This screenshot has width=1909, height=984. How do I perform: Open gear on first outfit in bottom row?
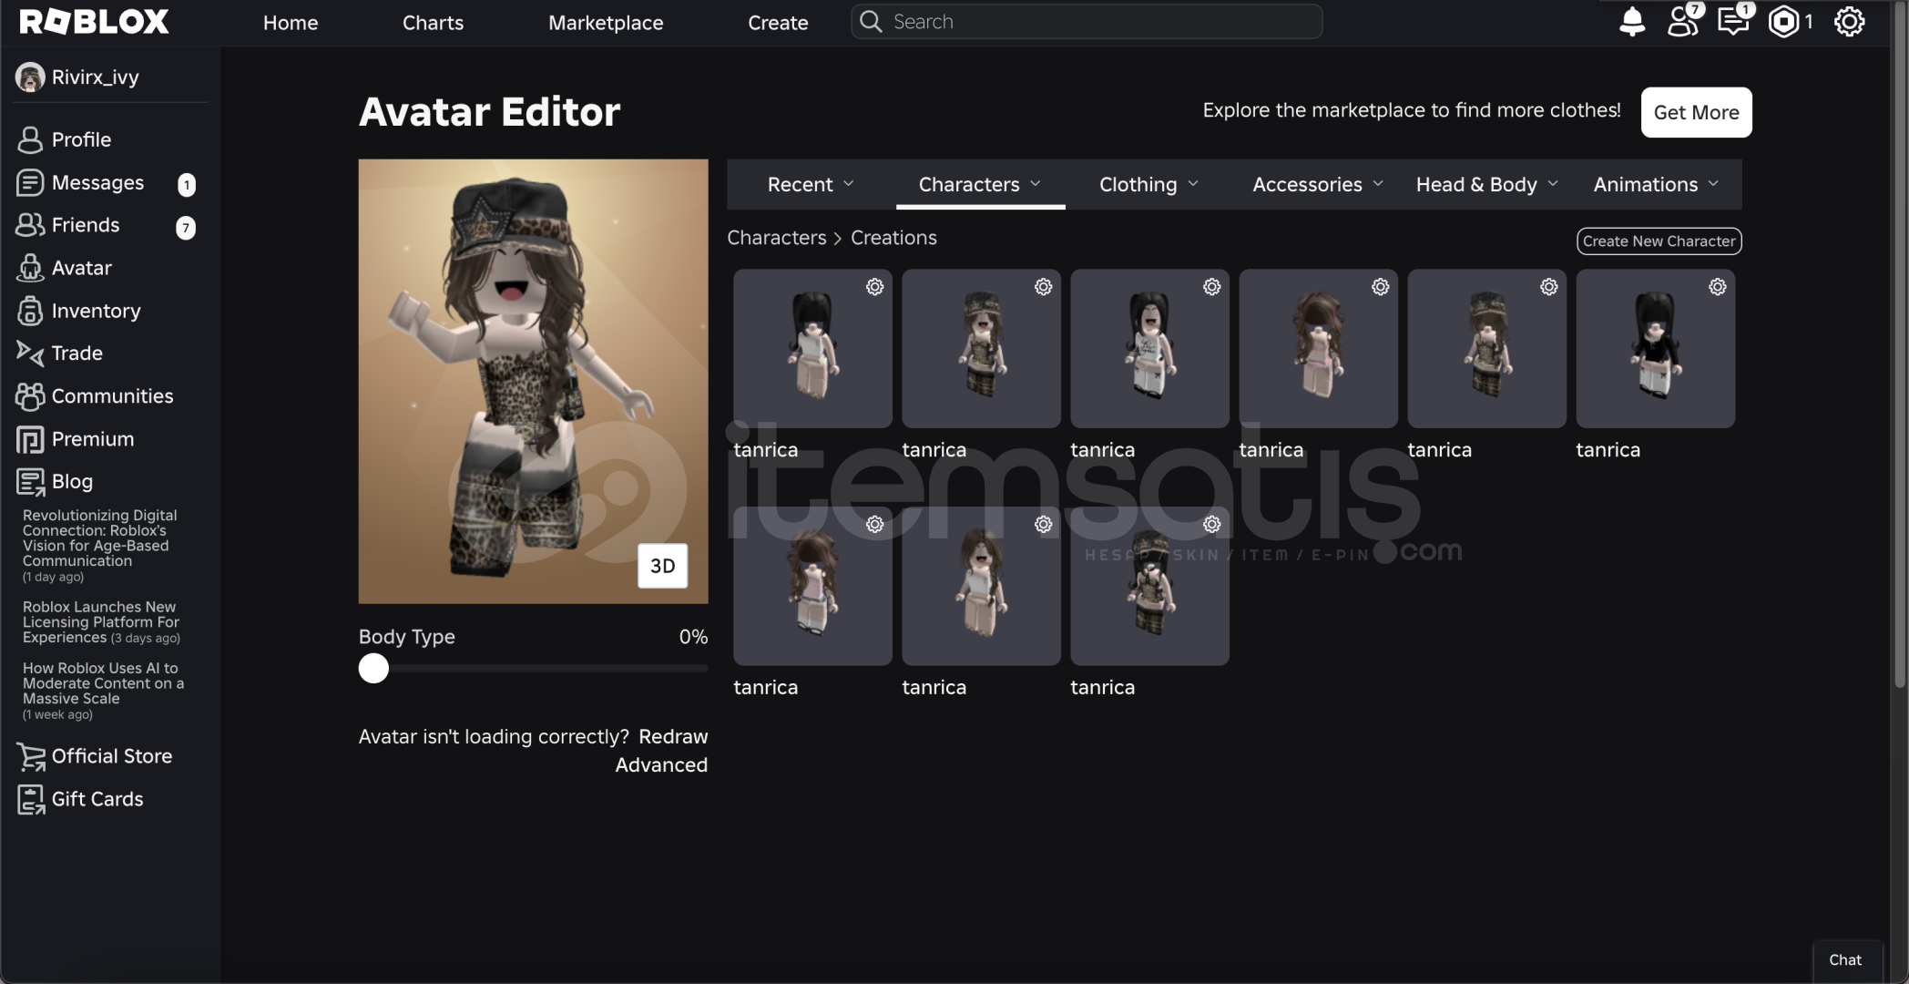click(x=874, y=525)
